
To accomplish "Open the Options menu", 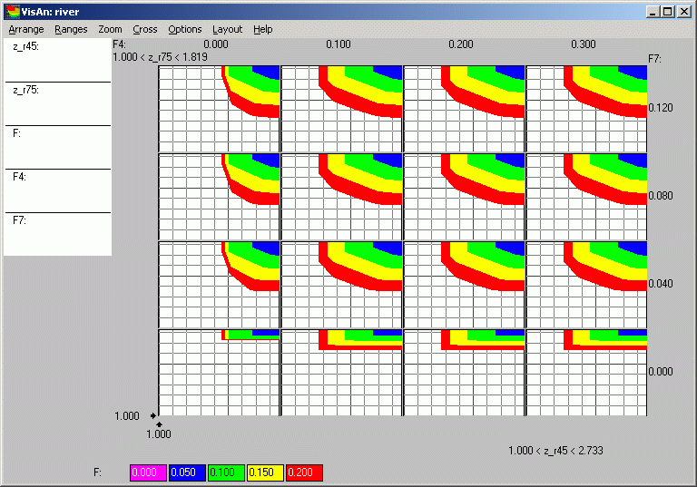I will click(184, 29).
